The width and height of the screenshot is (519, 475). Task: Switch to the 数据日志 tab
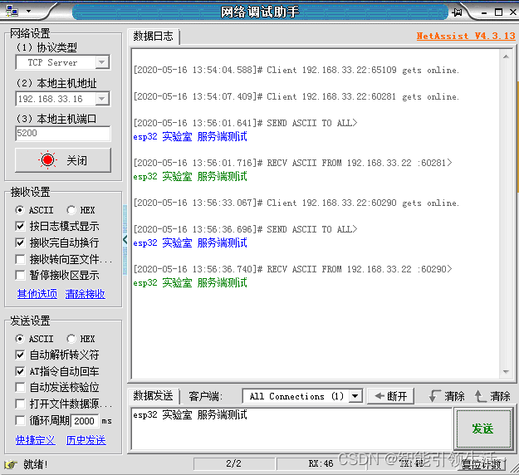click(x=154, y=36)
